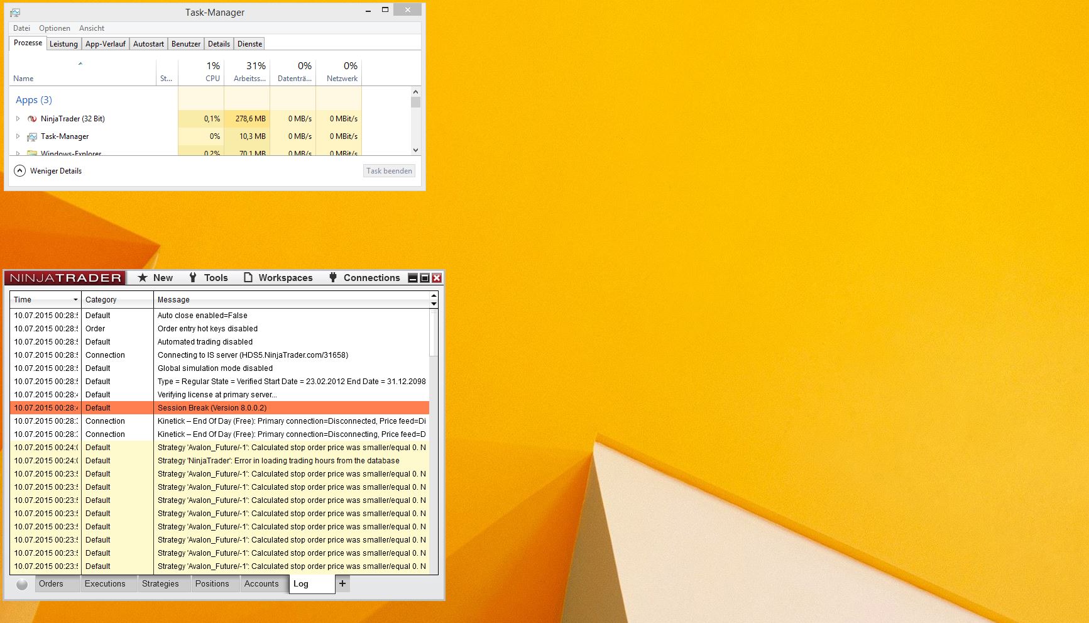Select Kinetick 'Primary connection=Disconnecting' log row
This screenshot has width=1089, height=623.
click(219, 434)
